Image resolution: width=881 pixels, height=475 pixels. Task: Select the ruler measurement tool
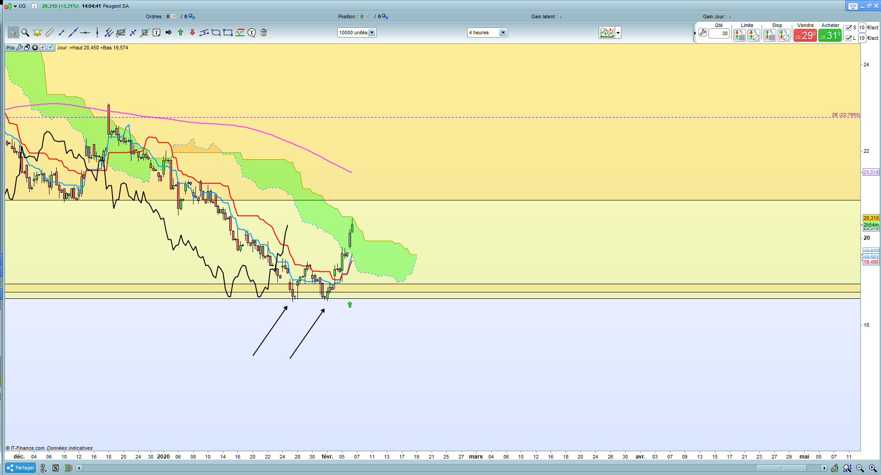point(49,32)
